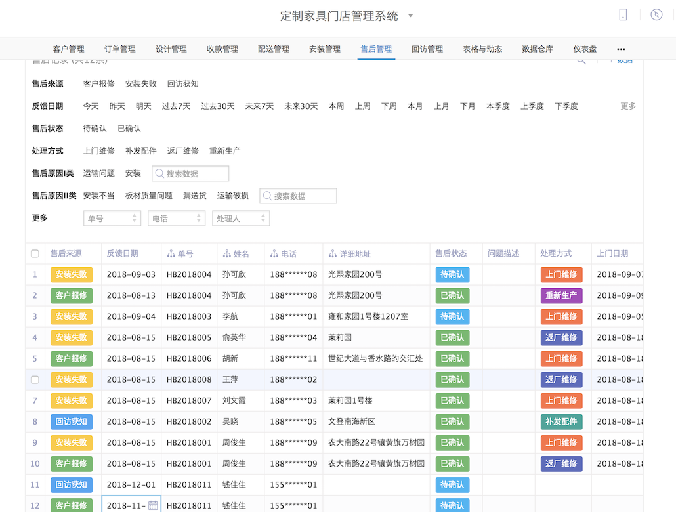
Task: Filter 售后来源 by 客户报修
Action: tap(98, 83)
